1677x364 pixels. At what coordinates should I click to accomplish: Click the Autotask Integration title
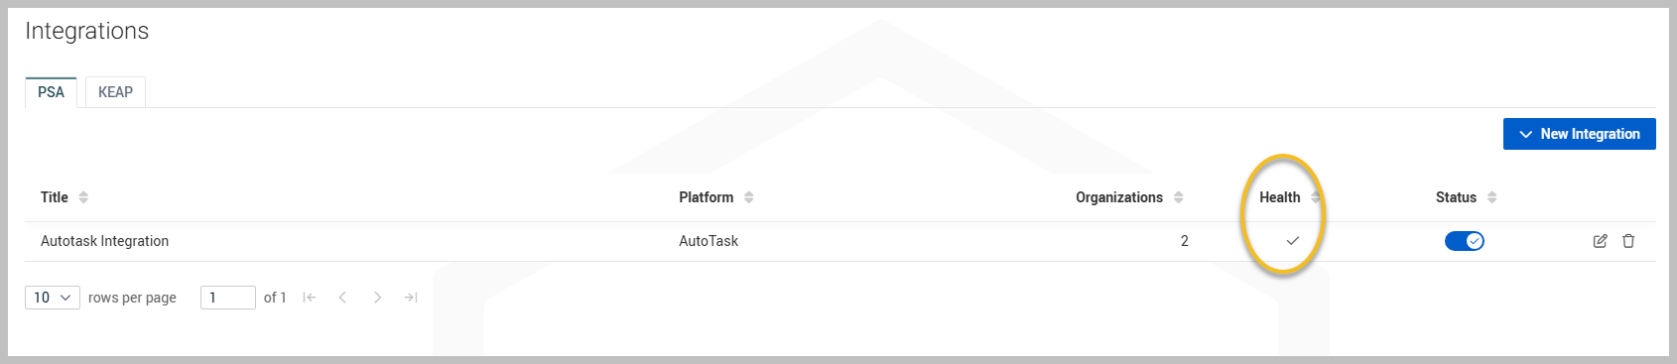pyautogui.click(x=104, y=241)
